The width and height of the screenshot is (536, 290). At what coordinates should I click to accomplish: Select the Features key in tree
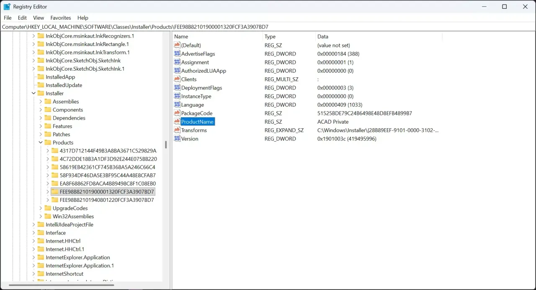coord(62,126)
